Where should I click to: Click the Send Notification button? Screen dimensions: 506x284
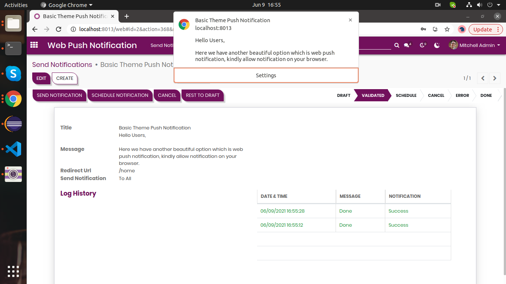[x=59, y=95]
